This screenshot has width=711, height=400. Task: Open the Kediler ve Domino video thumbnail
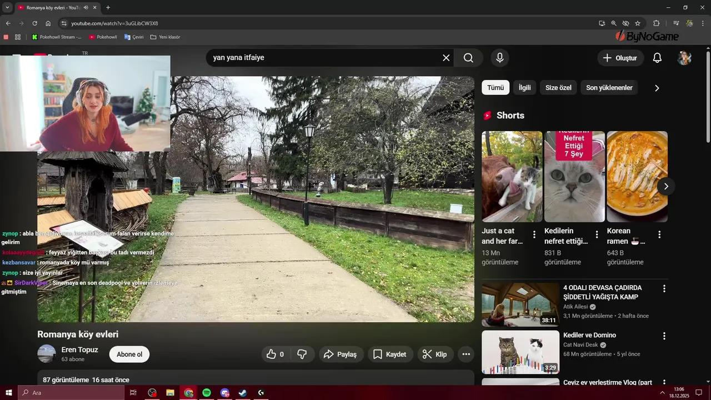coord(520,352)
